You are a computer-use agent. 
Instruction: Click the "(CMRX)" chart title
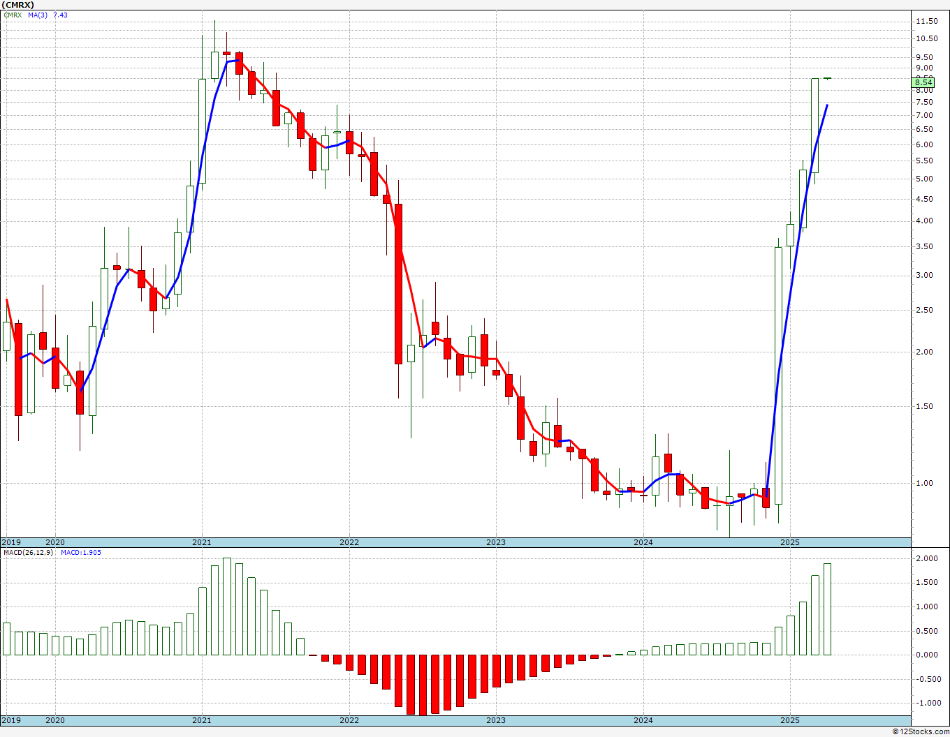19,4
